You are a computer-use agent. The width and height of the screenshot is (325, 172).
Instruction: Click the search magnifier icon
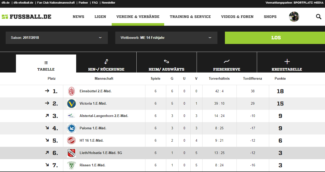coord(319,17)
